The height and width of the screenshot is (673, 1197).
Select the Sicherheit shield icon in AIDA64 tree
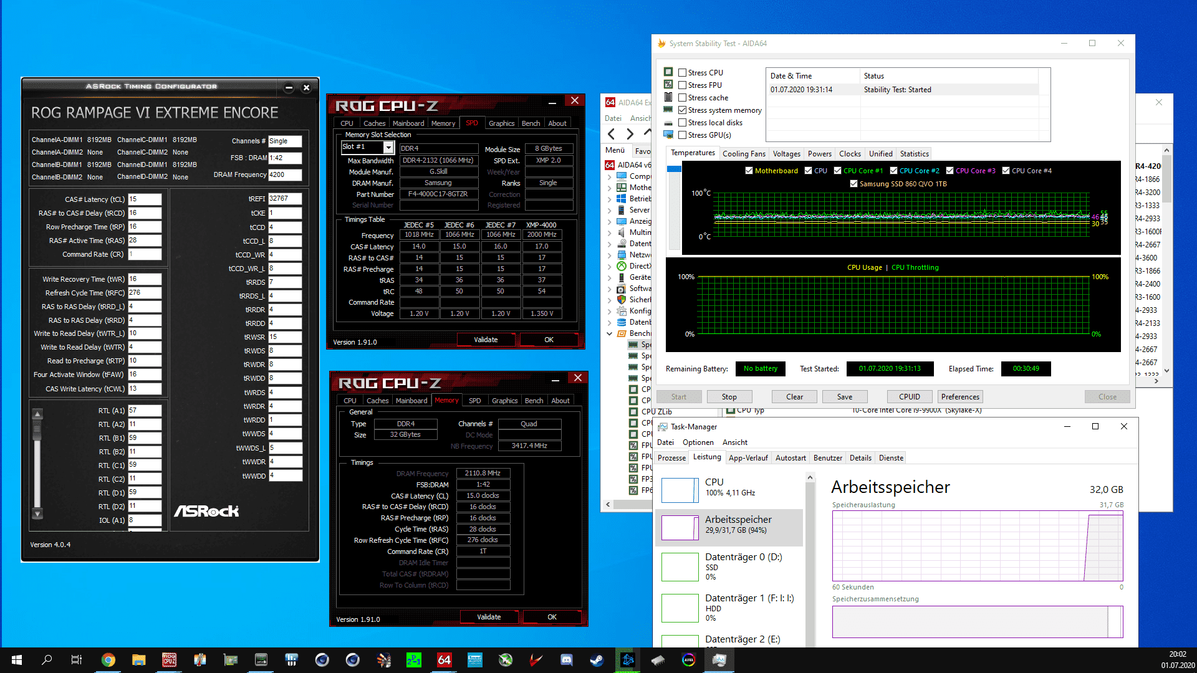coord(622,300)
